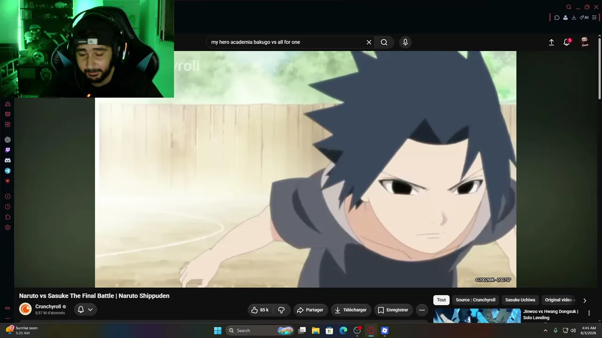Viewport: 602px width, 338px height.
Task: Open the Sunrise soon weather widget
Action: (x=22, y=330)
